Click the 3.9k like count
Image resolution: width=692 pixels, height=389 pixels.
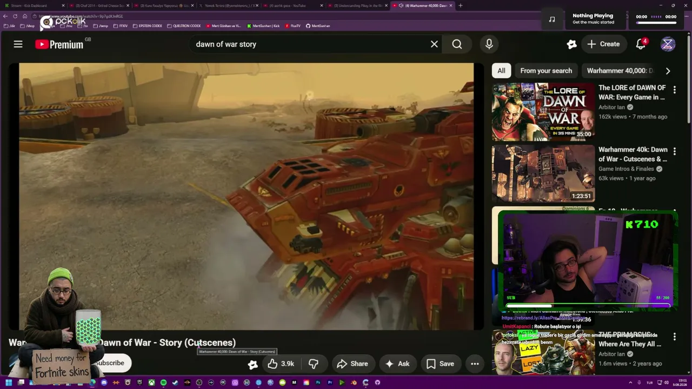pyautogui.click(x=288, y=364)
